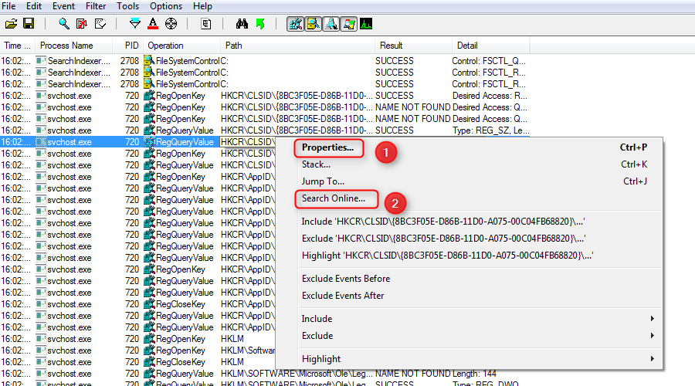Choose Exclude Events After
This screenshot has height=386, width=695.
[x=343, y=296]
